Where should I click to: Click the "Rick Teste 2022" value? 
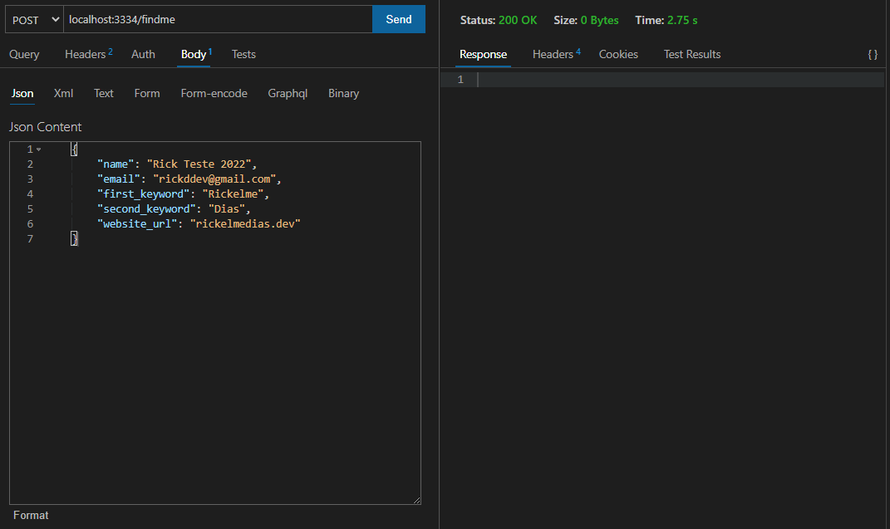199,164
